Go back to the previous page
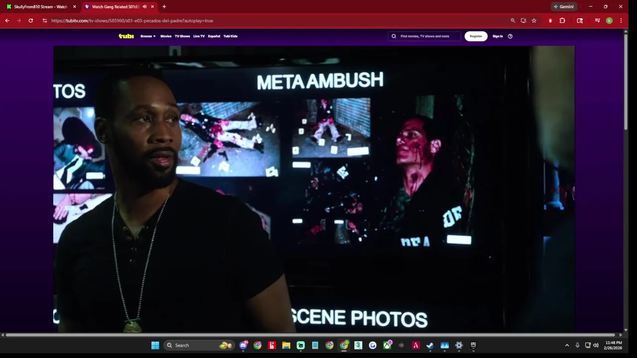Image resolution: width=637 pixels, height=358 pixels. click(7, 20)
